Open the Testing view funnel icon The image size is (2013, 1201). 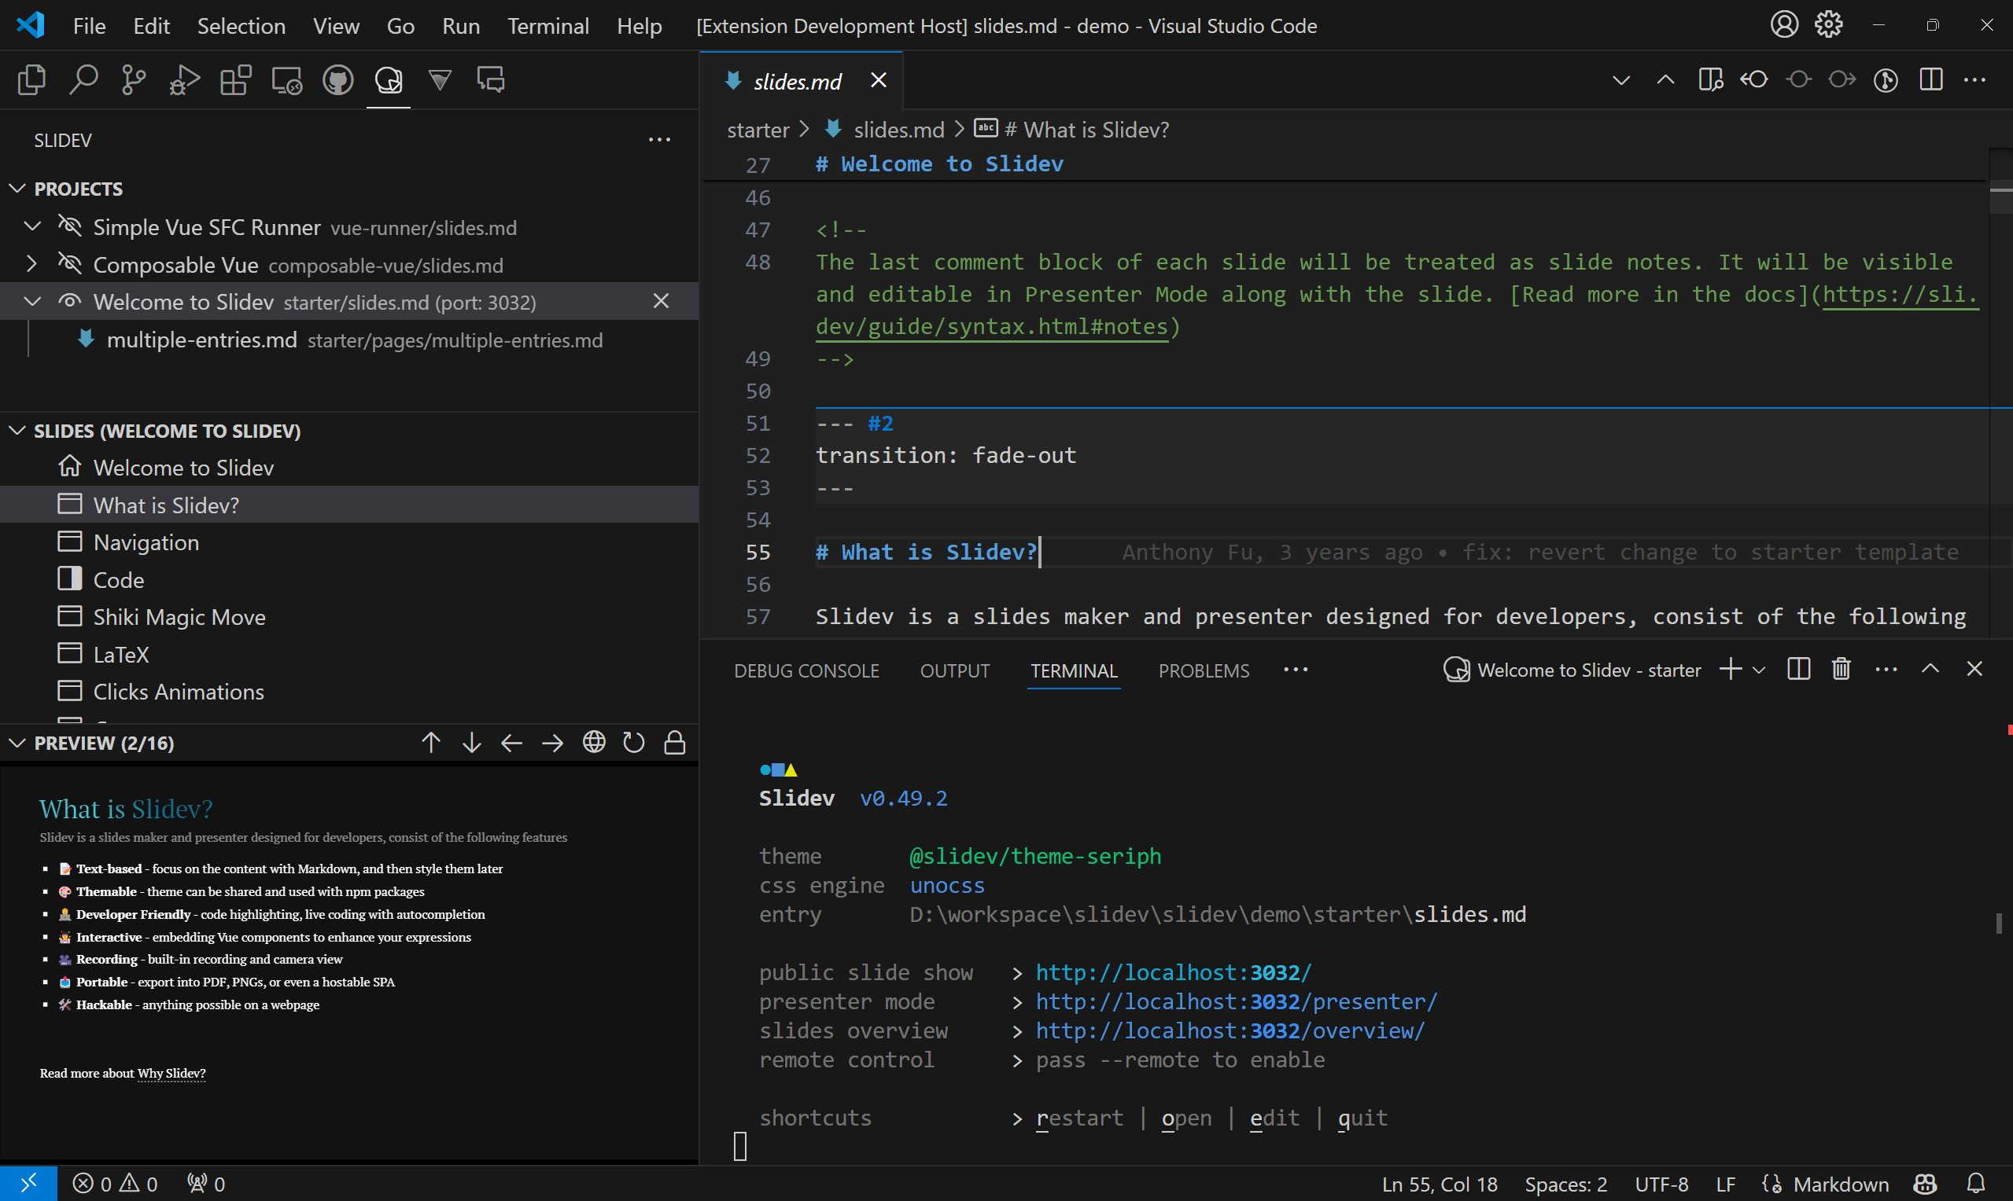[x=440, y=80]
